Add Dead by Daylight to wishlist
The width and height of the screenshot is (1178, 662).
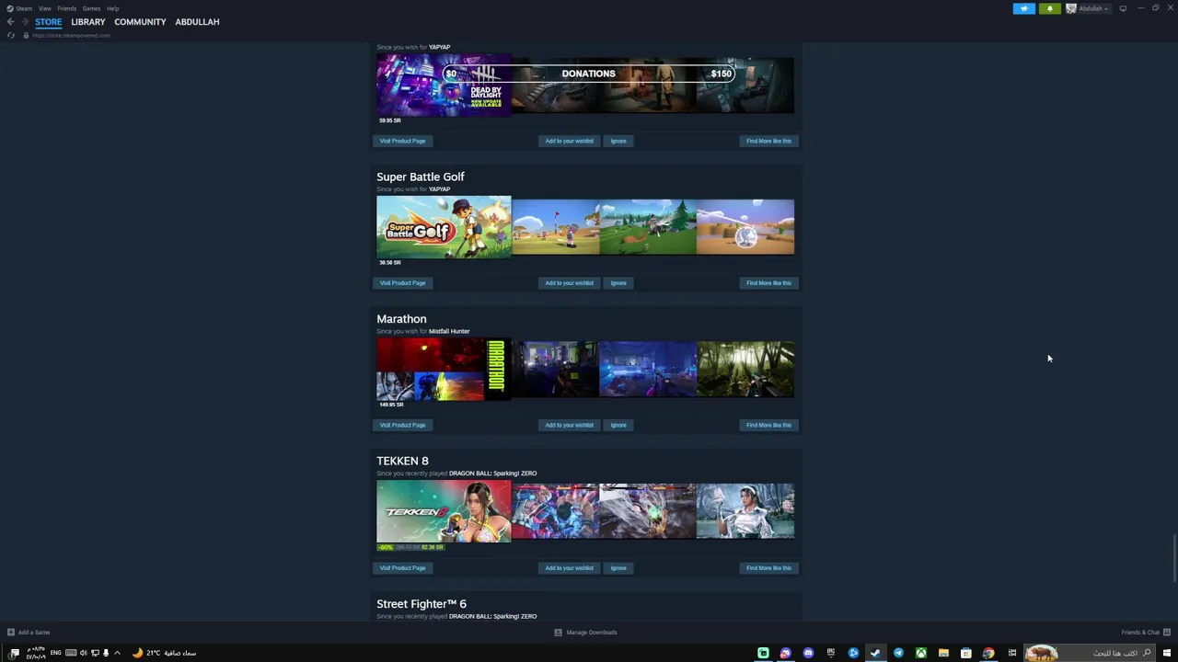click(569, 141)
